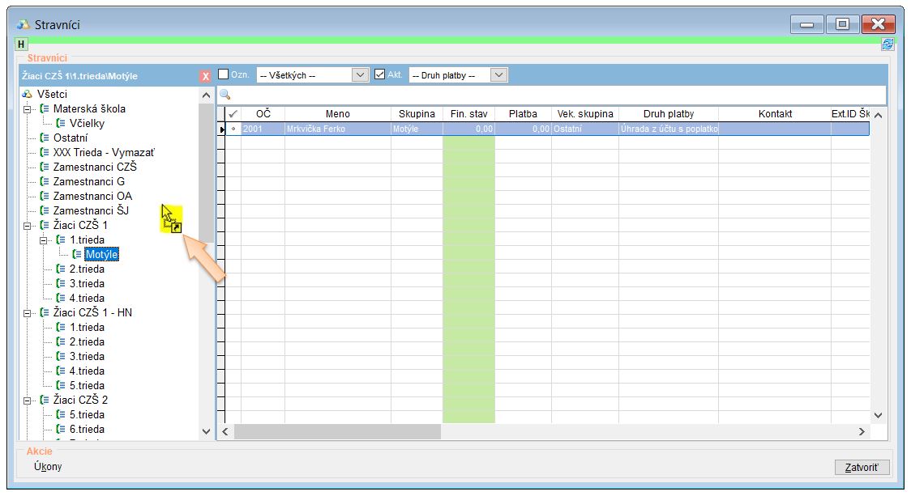Sort by the Meno column header
The image size is (911, 496).
337,115
